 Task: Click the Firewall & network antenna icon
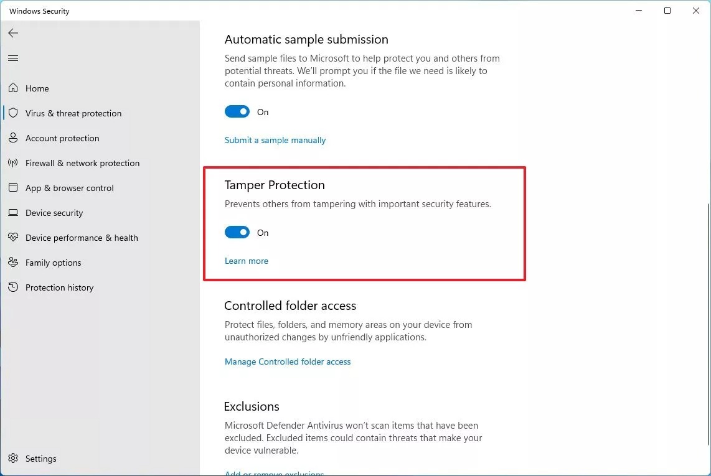click(13, 163)
